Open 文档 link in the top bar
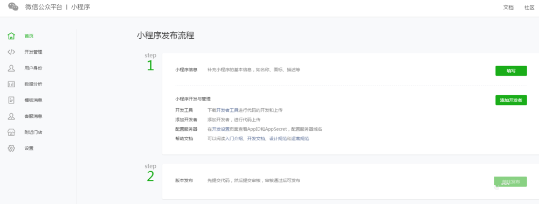 (508, 7)
